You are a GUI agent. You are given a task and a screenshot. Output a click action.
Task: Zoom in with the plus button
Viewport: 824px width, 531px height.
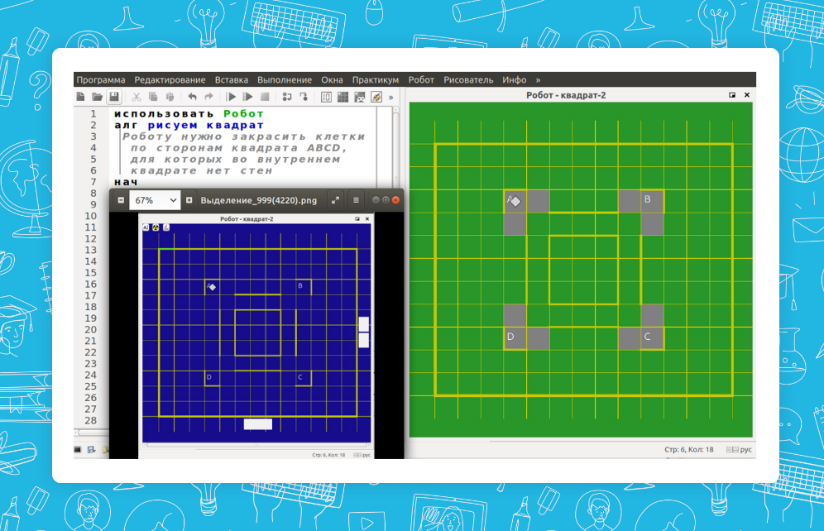[189, 200]
